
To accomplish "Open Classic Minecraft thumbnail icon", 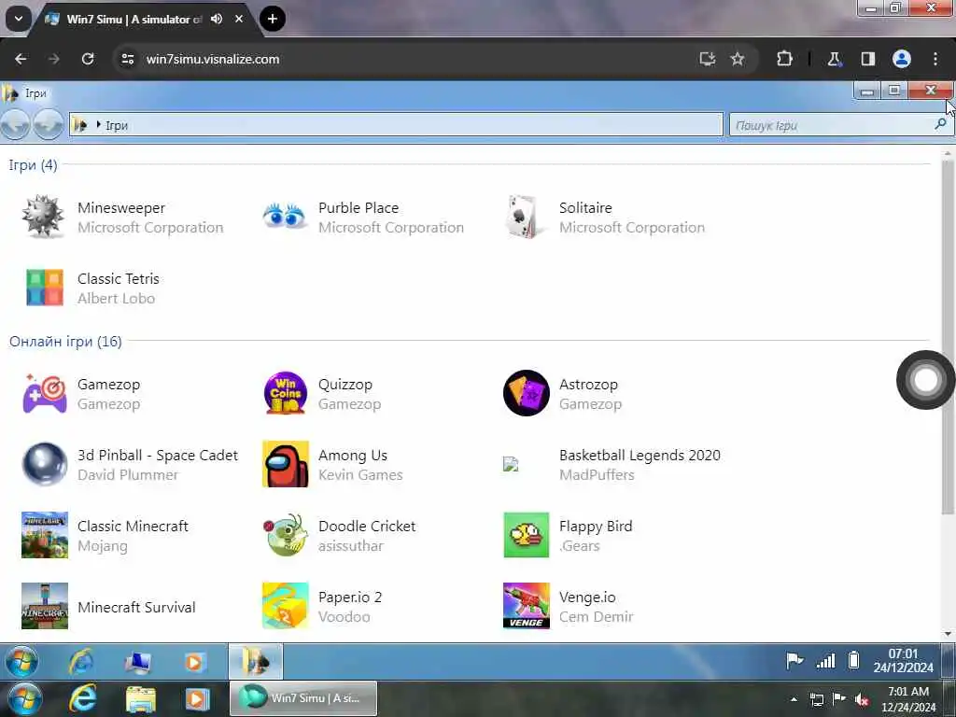I will pyautogui.click(x=45, y=535).
